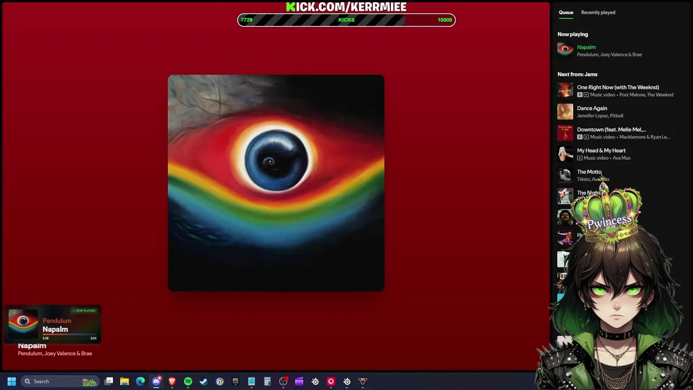
Task: Click music video icon on Downtown row
Action: tap(586, 137)
